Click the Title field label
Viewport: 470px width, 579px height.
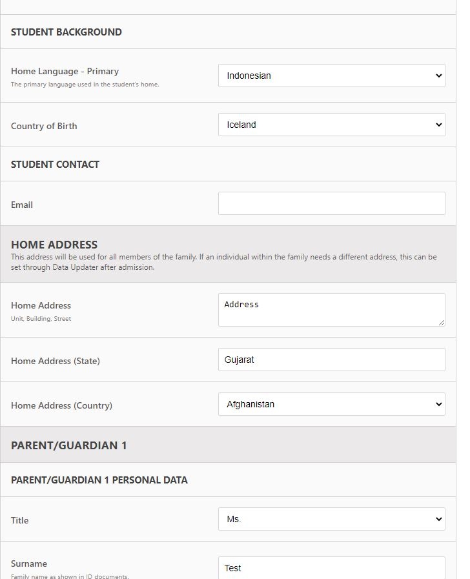click(19, 521)
